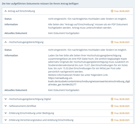Click 'Frist: 30.09.2025' in Erklärung Einschreibung unter Bedingung row

pos(122,113)
